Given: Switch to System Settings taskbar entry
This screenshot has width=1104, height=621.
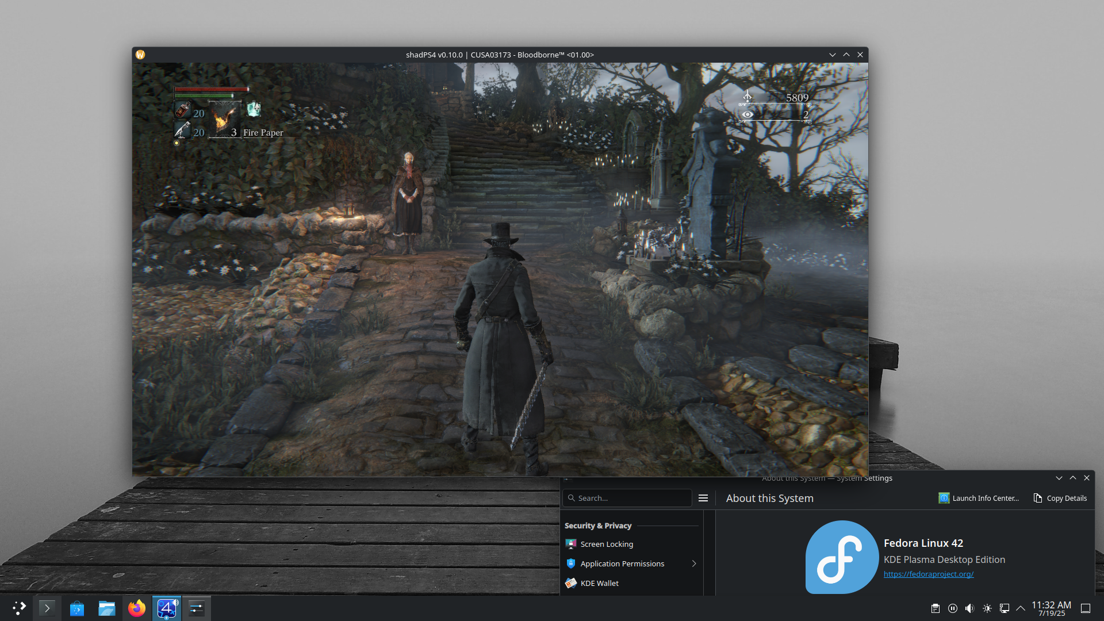Looking at the screenshot, I should pyautogui.click(x=197, y=608).
